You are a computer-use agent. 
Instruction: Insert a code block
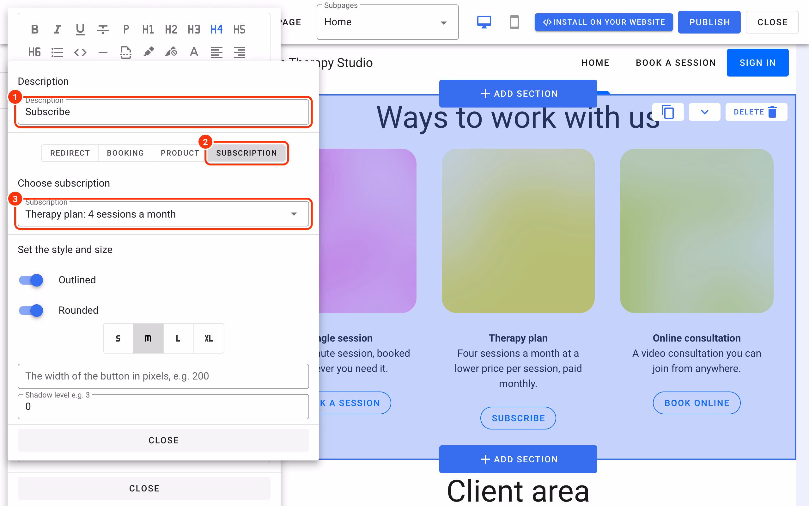tap(80, 52)
